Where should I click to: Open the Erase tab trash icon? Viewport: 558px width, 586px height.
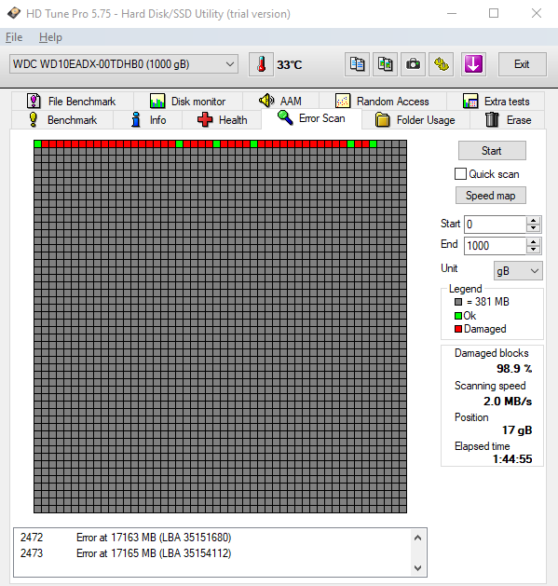[x=508, y=120]
